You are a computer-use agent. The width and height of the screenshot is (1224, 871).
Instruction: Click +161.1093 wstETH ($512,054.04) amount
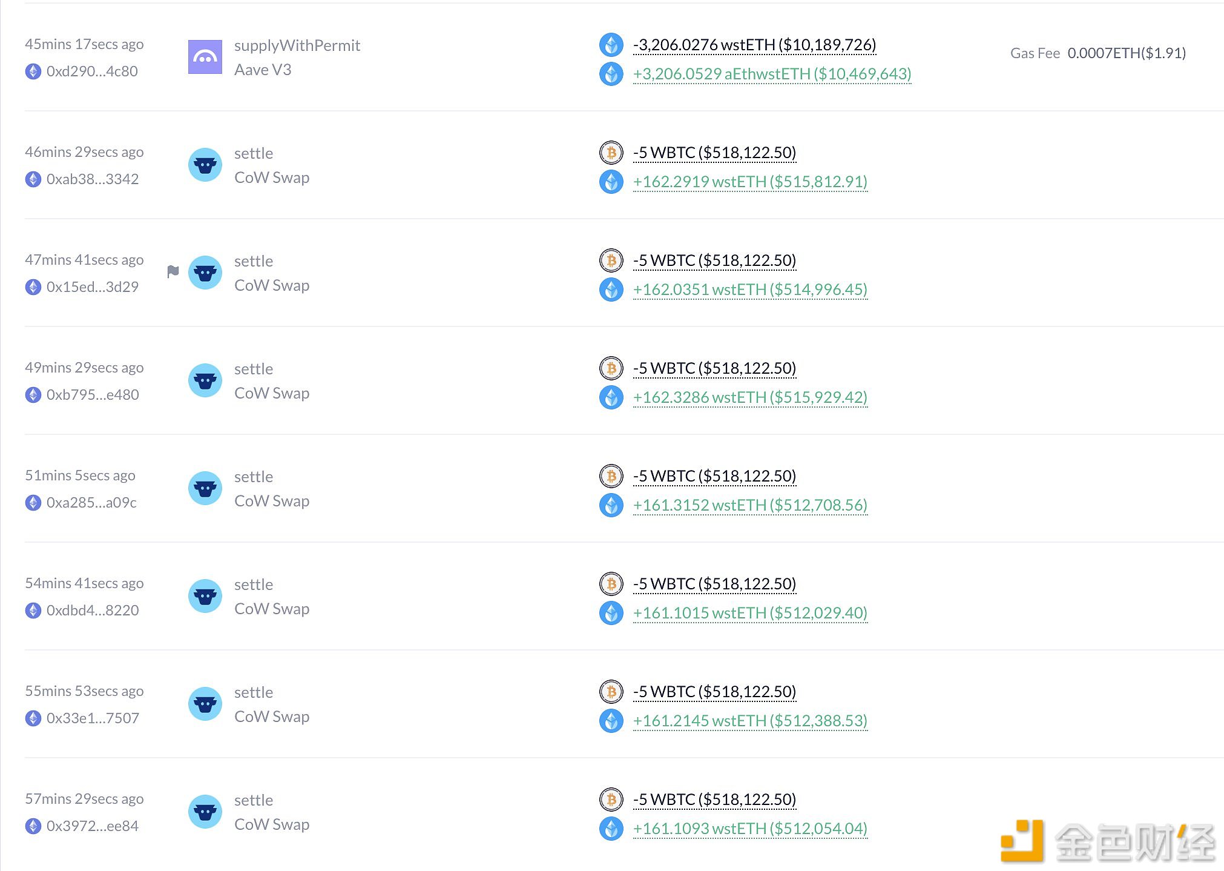(750, 829)
